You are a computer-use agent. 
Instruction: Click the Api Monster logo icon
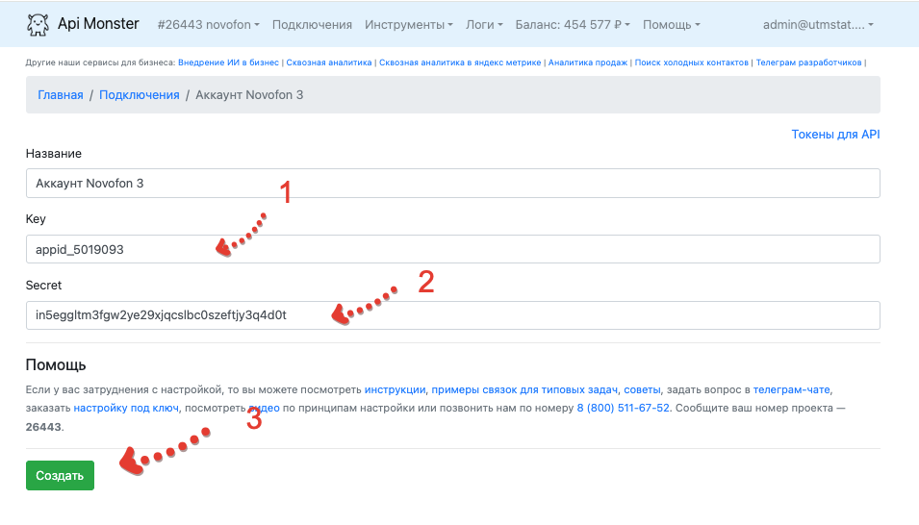tap(38, 25)
